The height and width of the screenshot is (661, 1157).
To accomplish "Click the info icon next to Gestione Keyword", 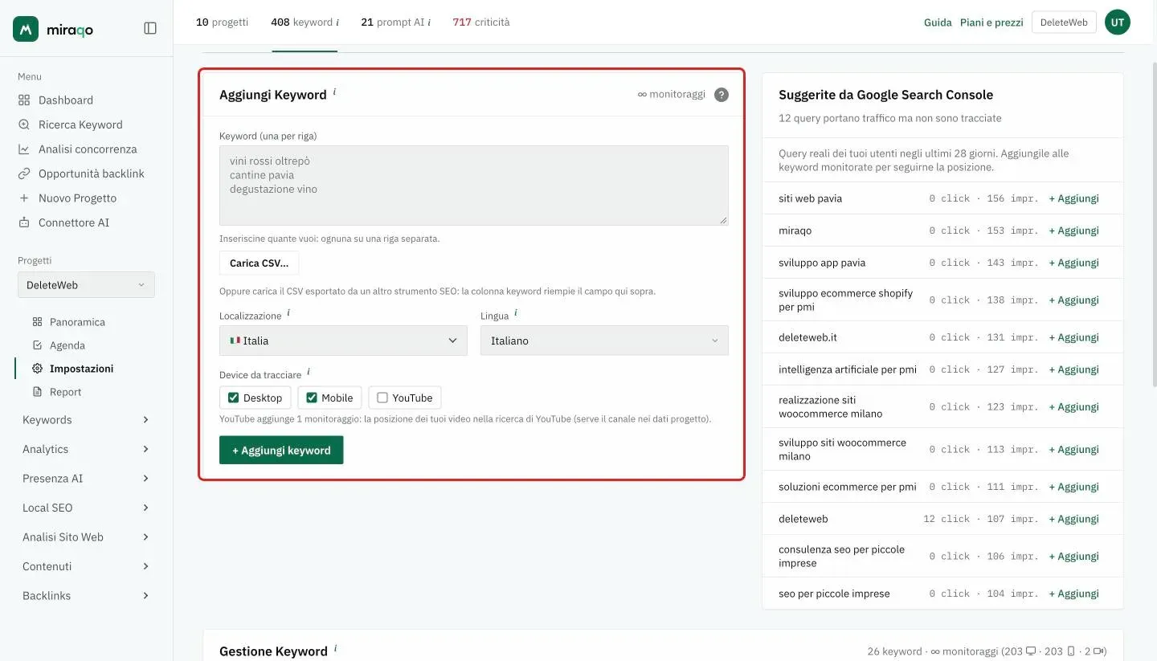I will coord(335,648).
